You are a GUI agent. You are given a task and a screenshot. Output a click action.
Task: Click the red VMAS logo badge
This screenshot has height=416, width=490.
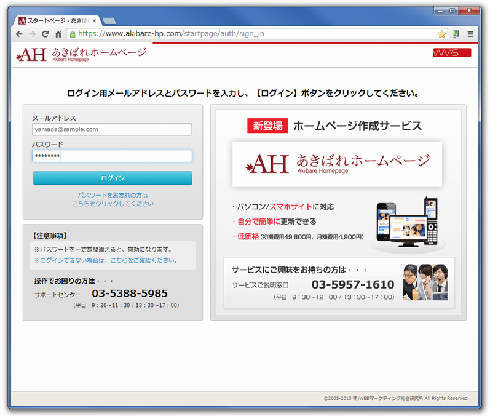click(451, 53)
